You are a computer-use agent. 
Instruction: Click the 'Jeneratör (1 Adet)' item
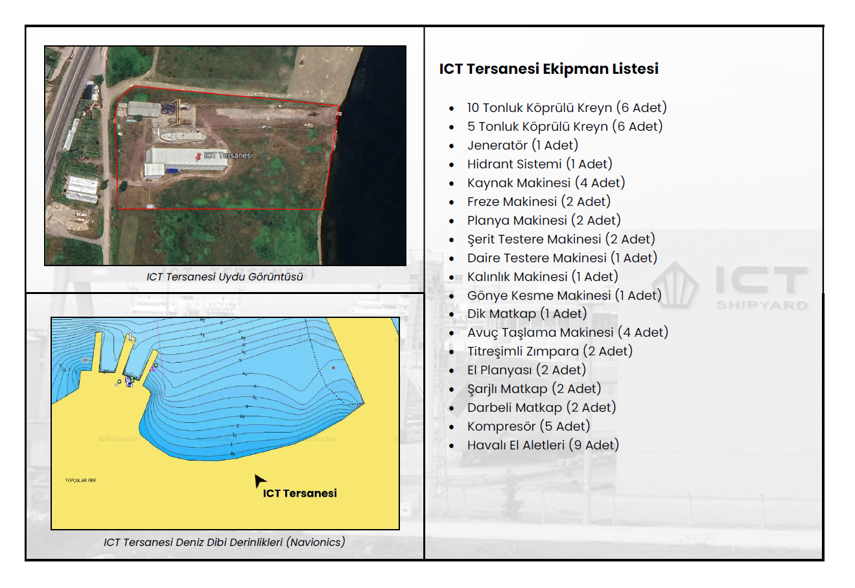[522, 145]
